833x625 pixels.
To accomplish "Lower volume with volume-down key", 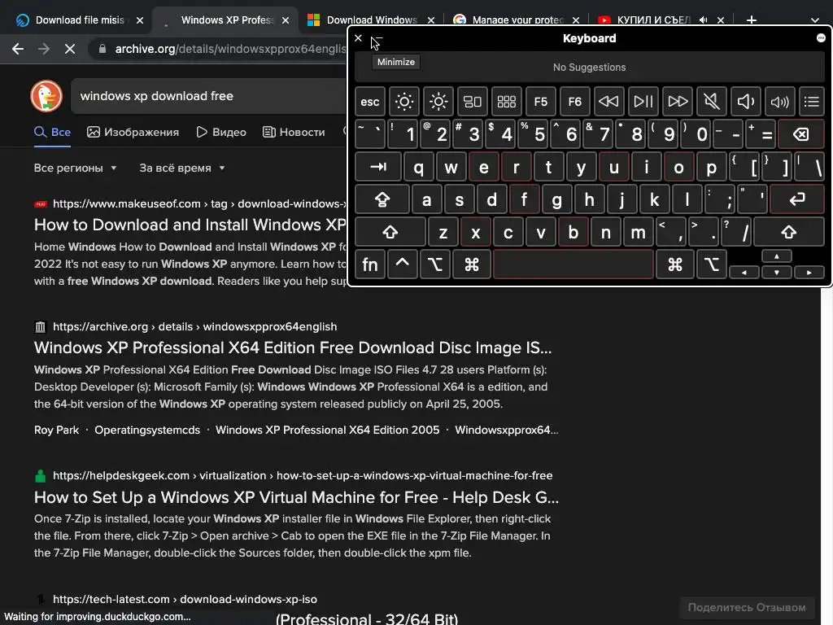I will 745,101.
